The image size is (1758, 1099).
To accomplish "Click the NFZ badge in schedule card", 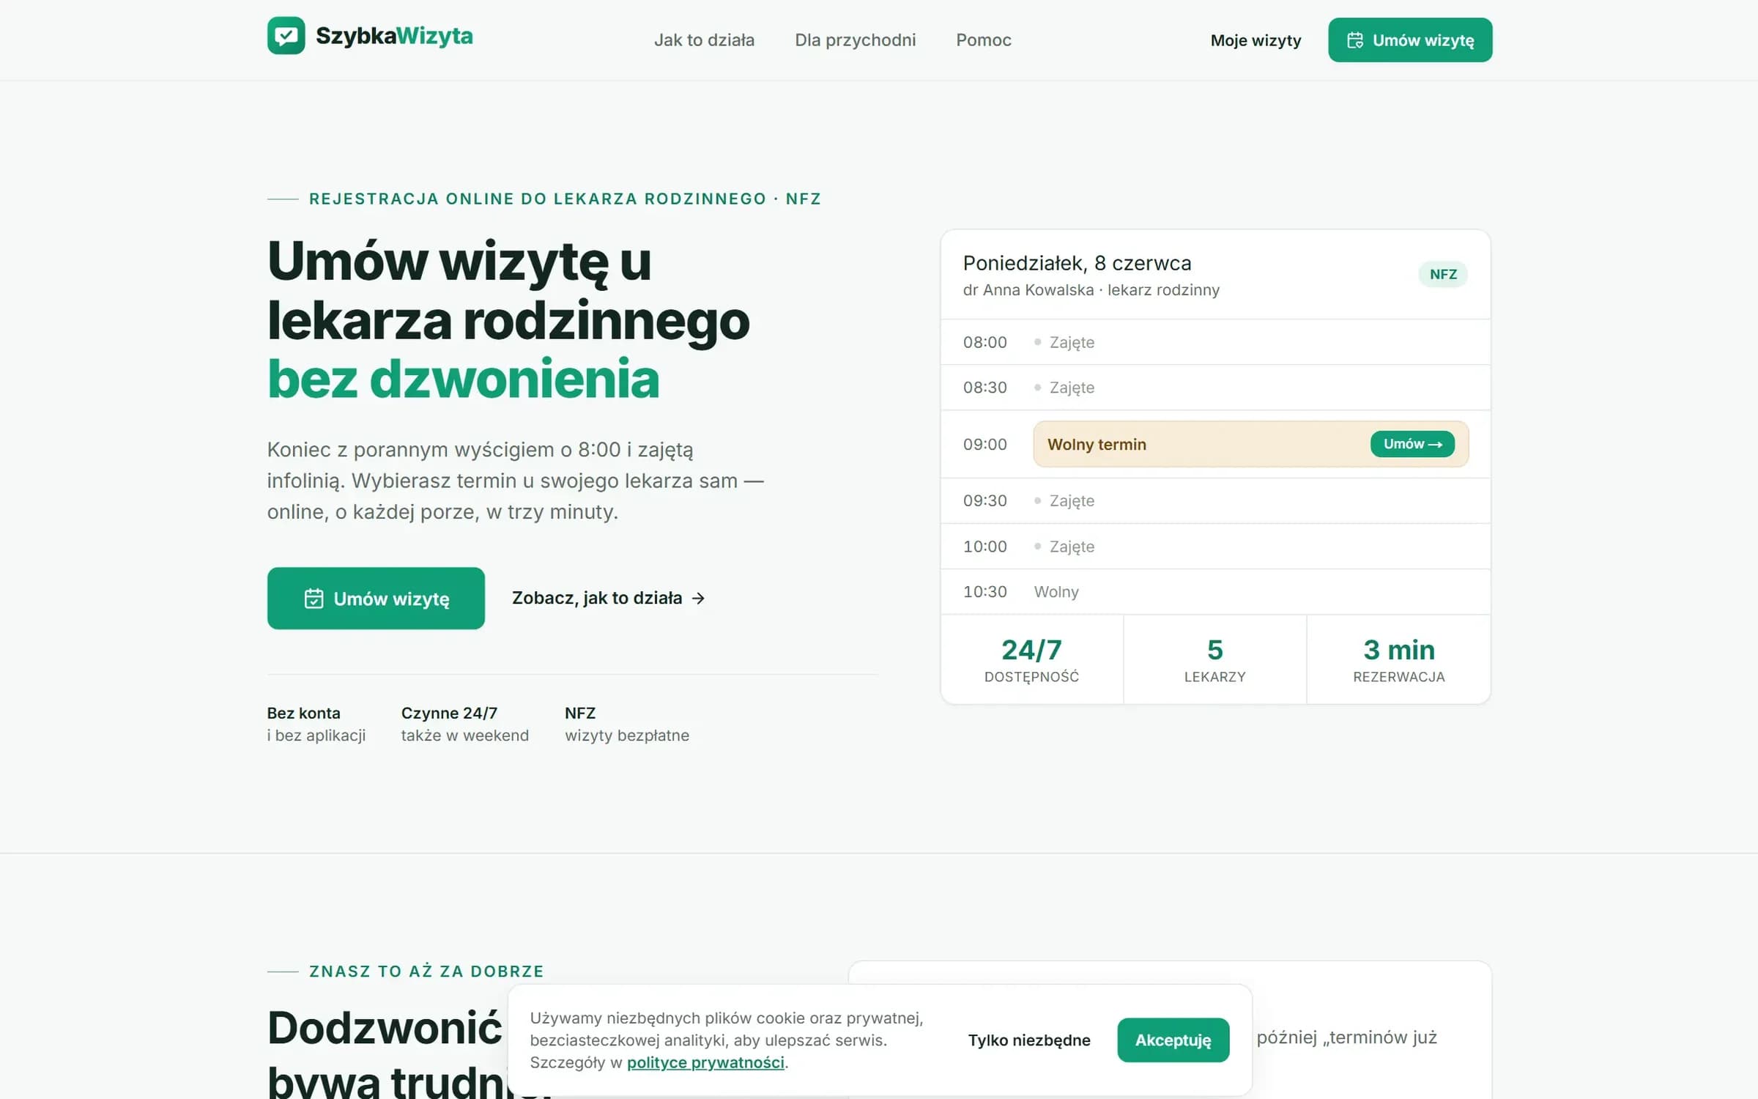I will point(1443,274).
